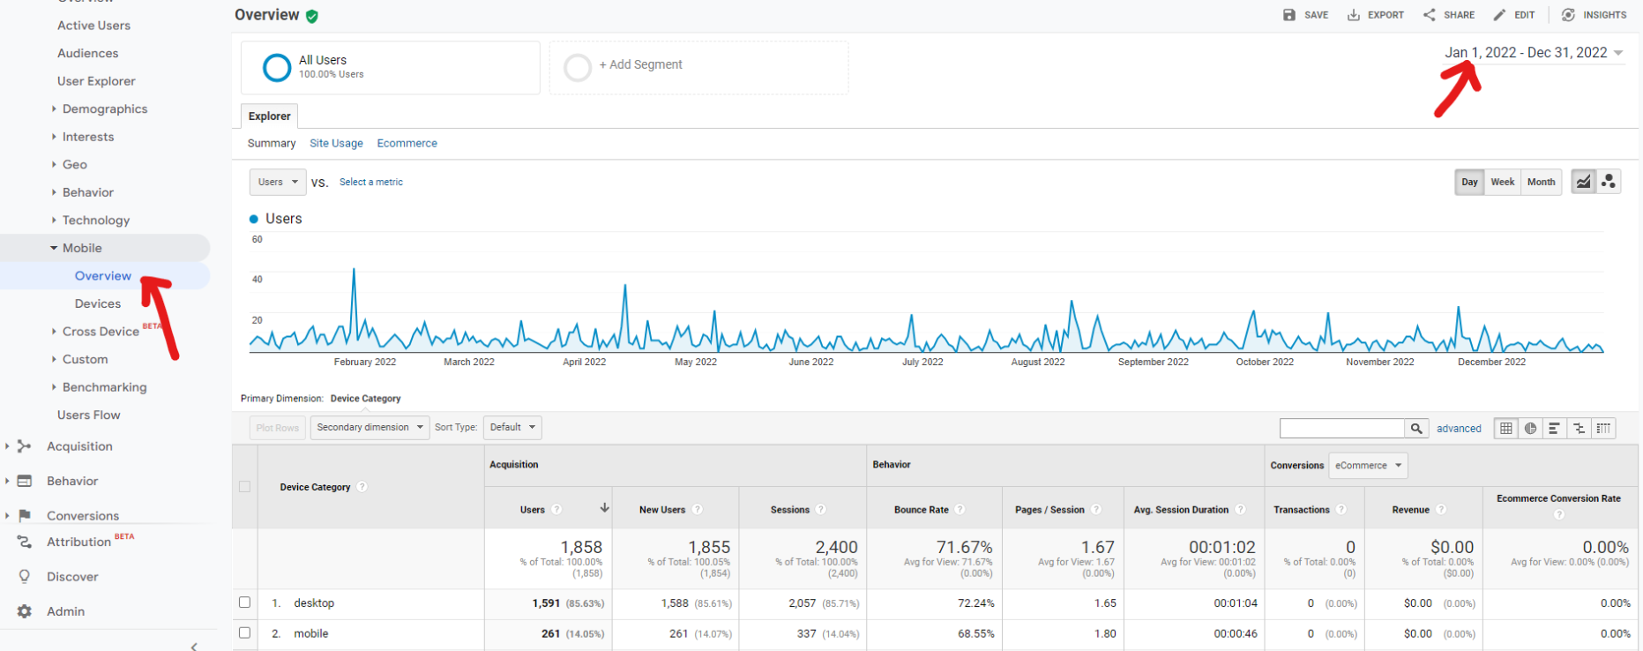
Task: Switch to line chart view icon
Action: click(1584, 182)
